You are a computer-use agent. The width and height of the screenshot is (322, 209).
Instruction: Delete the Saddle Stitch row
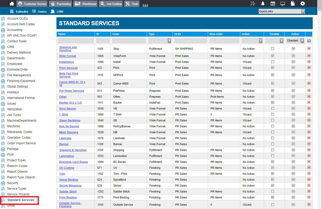tap(309, 191)
